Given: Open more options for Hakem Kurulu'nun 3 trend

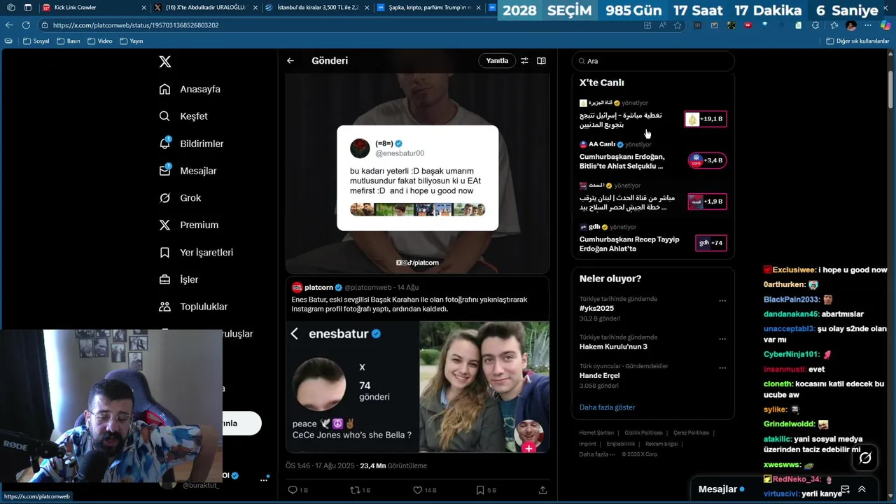Looking at the screenshot, I should (x=722, y=339).
